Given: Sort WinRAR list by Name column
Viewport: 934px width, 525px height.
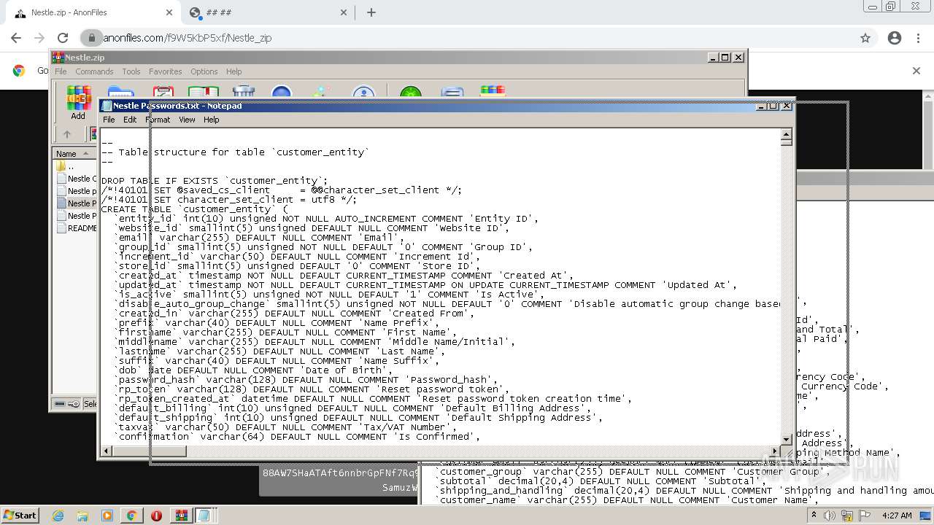Looking at the screenshot, I should (x=74, y=153).
